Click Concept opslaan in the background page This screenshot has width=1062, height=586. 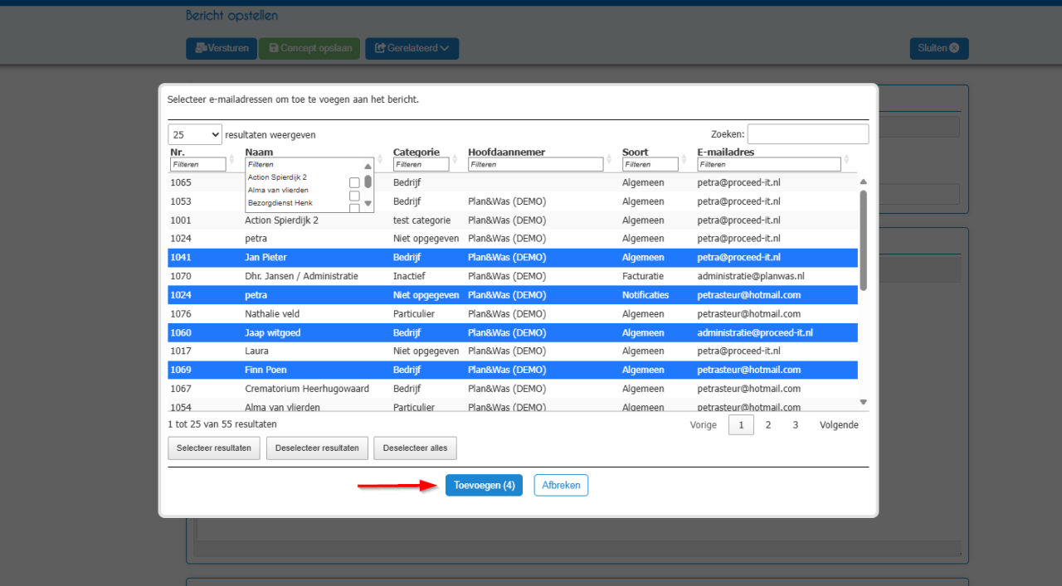tap(309, 48)
